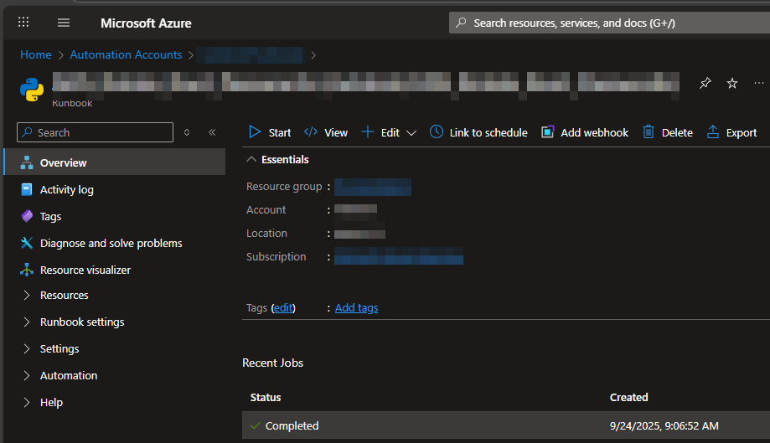Open the hamburger portal menu

[64, 23]
